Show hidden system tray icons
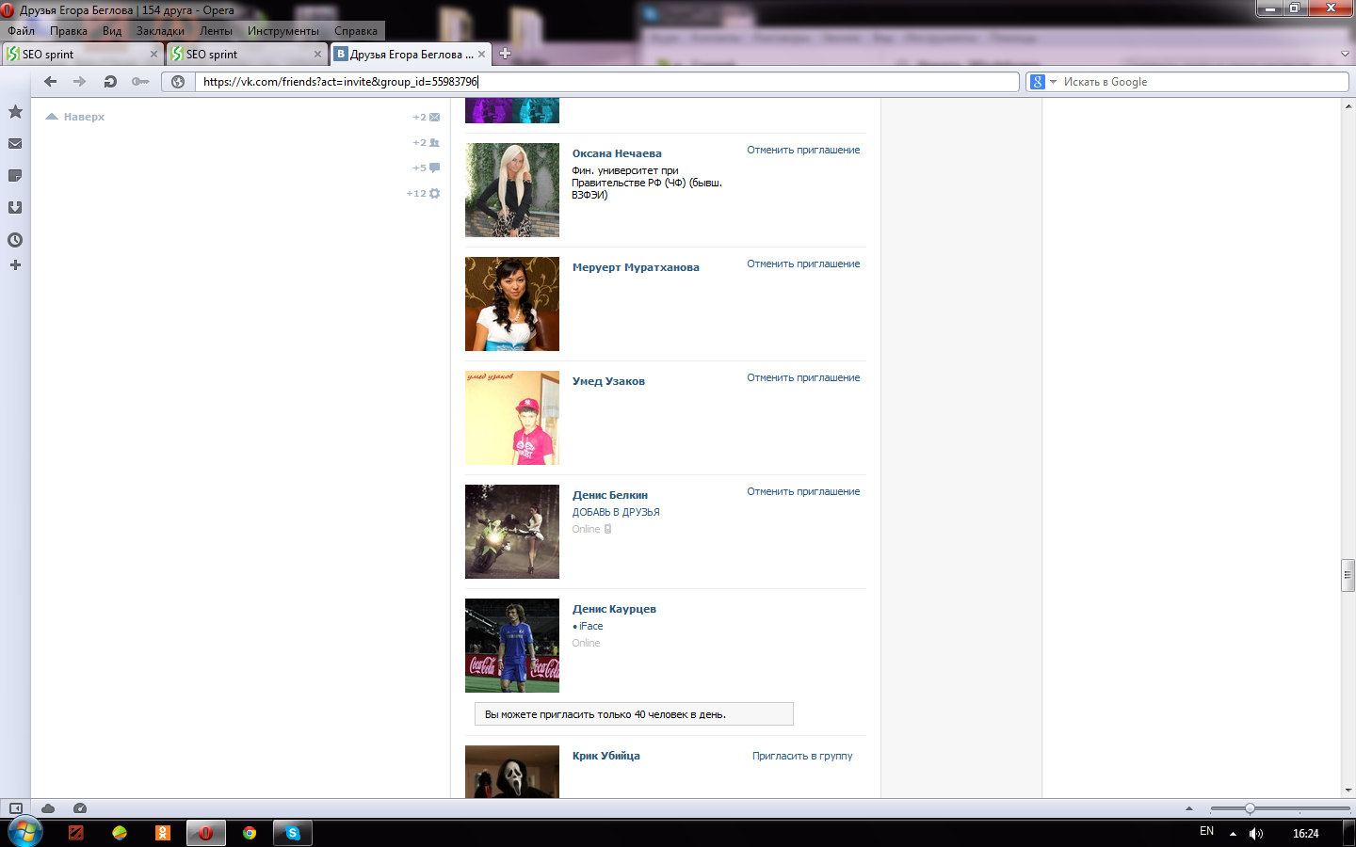 [x=1233, y=834]
